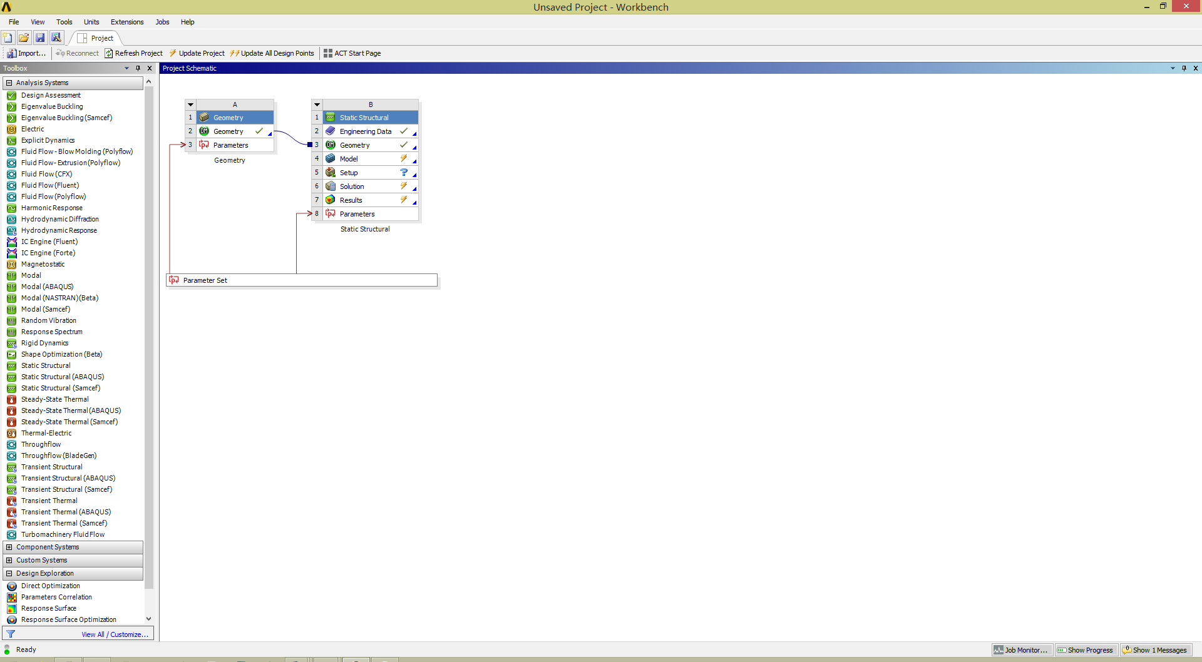Click the Toolbox filter icon
Image resolution: width=1202 pixels, height=662 pixels.
click(x=11, y=634)
